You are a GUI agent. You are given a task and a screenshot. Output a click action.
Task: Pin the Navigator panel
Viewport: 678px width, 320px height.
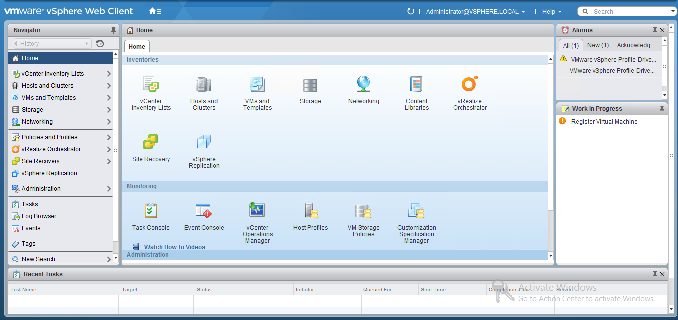114,30
